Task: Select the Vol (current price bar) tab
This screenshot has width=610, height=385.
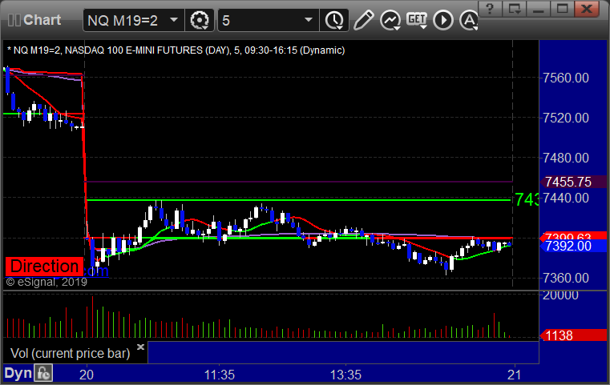Action: click(x=70, y=353)
